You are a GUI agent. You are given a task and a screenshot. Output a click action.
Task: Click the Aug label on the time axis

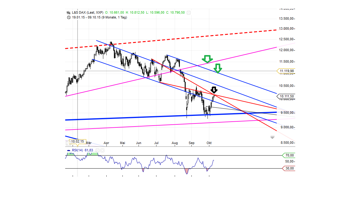[175, 143]
